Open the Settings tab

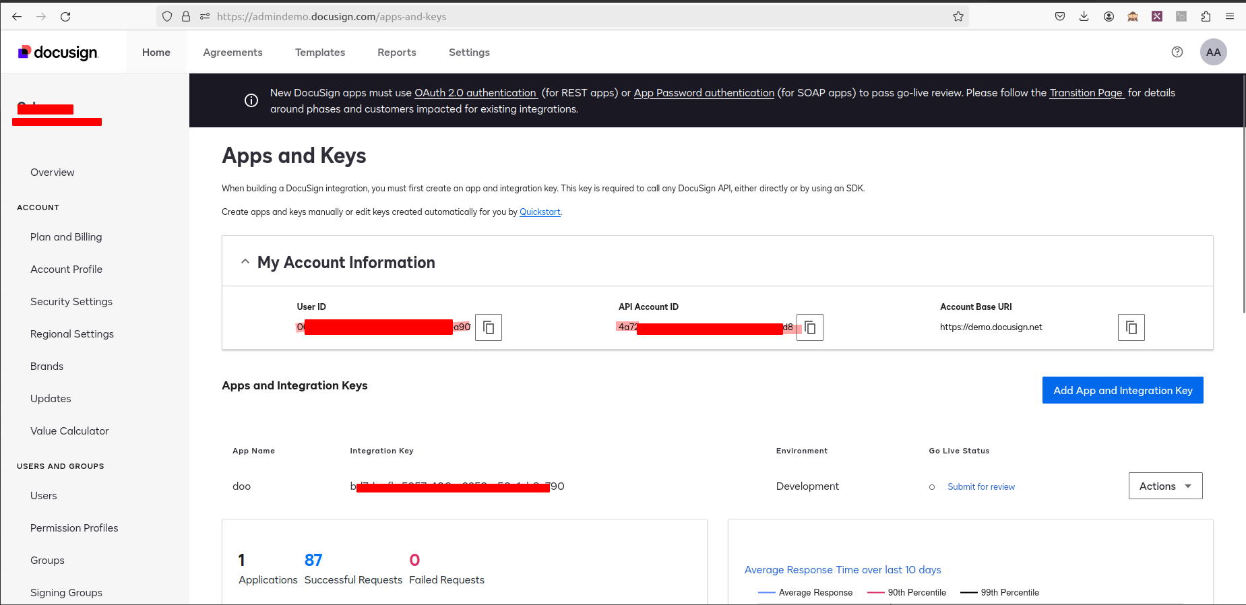(x=469, y=52)
